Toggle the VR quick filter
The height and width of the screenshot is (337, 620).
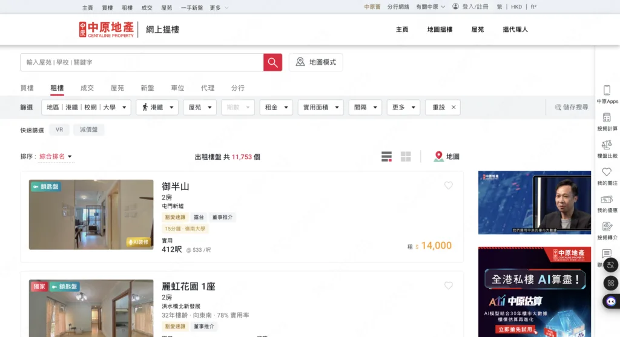pyautogui.click(x=59, y=129)
